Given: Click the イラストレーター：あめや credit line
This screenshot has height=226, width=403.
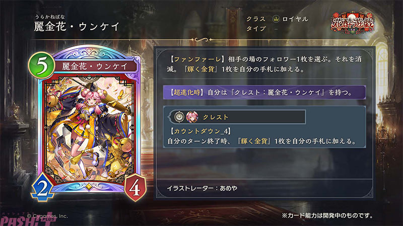Looking at the screenshot, I should click(202, 188).
